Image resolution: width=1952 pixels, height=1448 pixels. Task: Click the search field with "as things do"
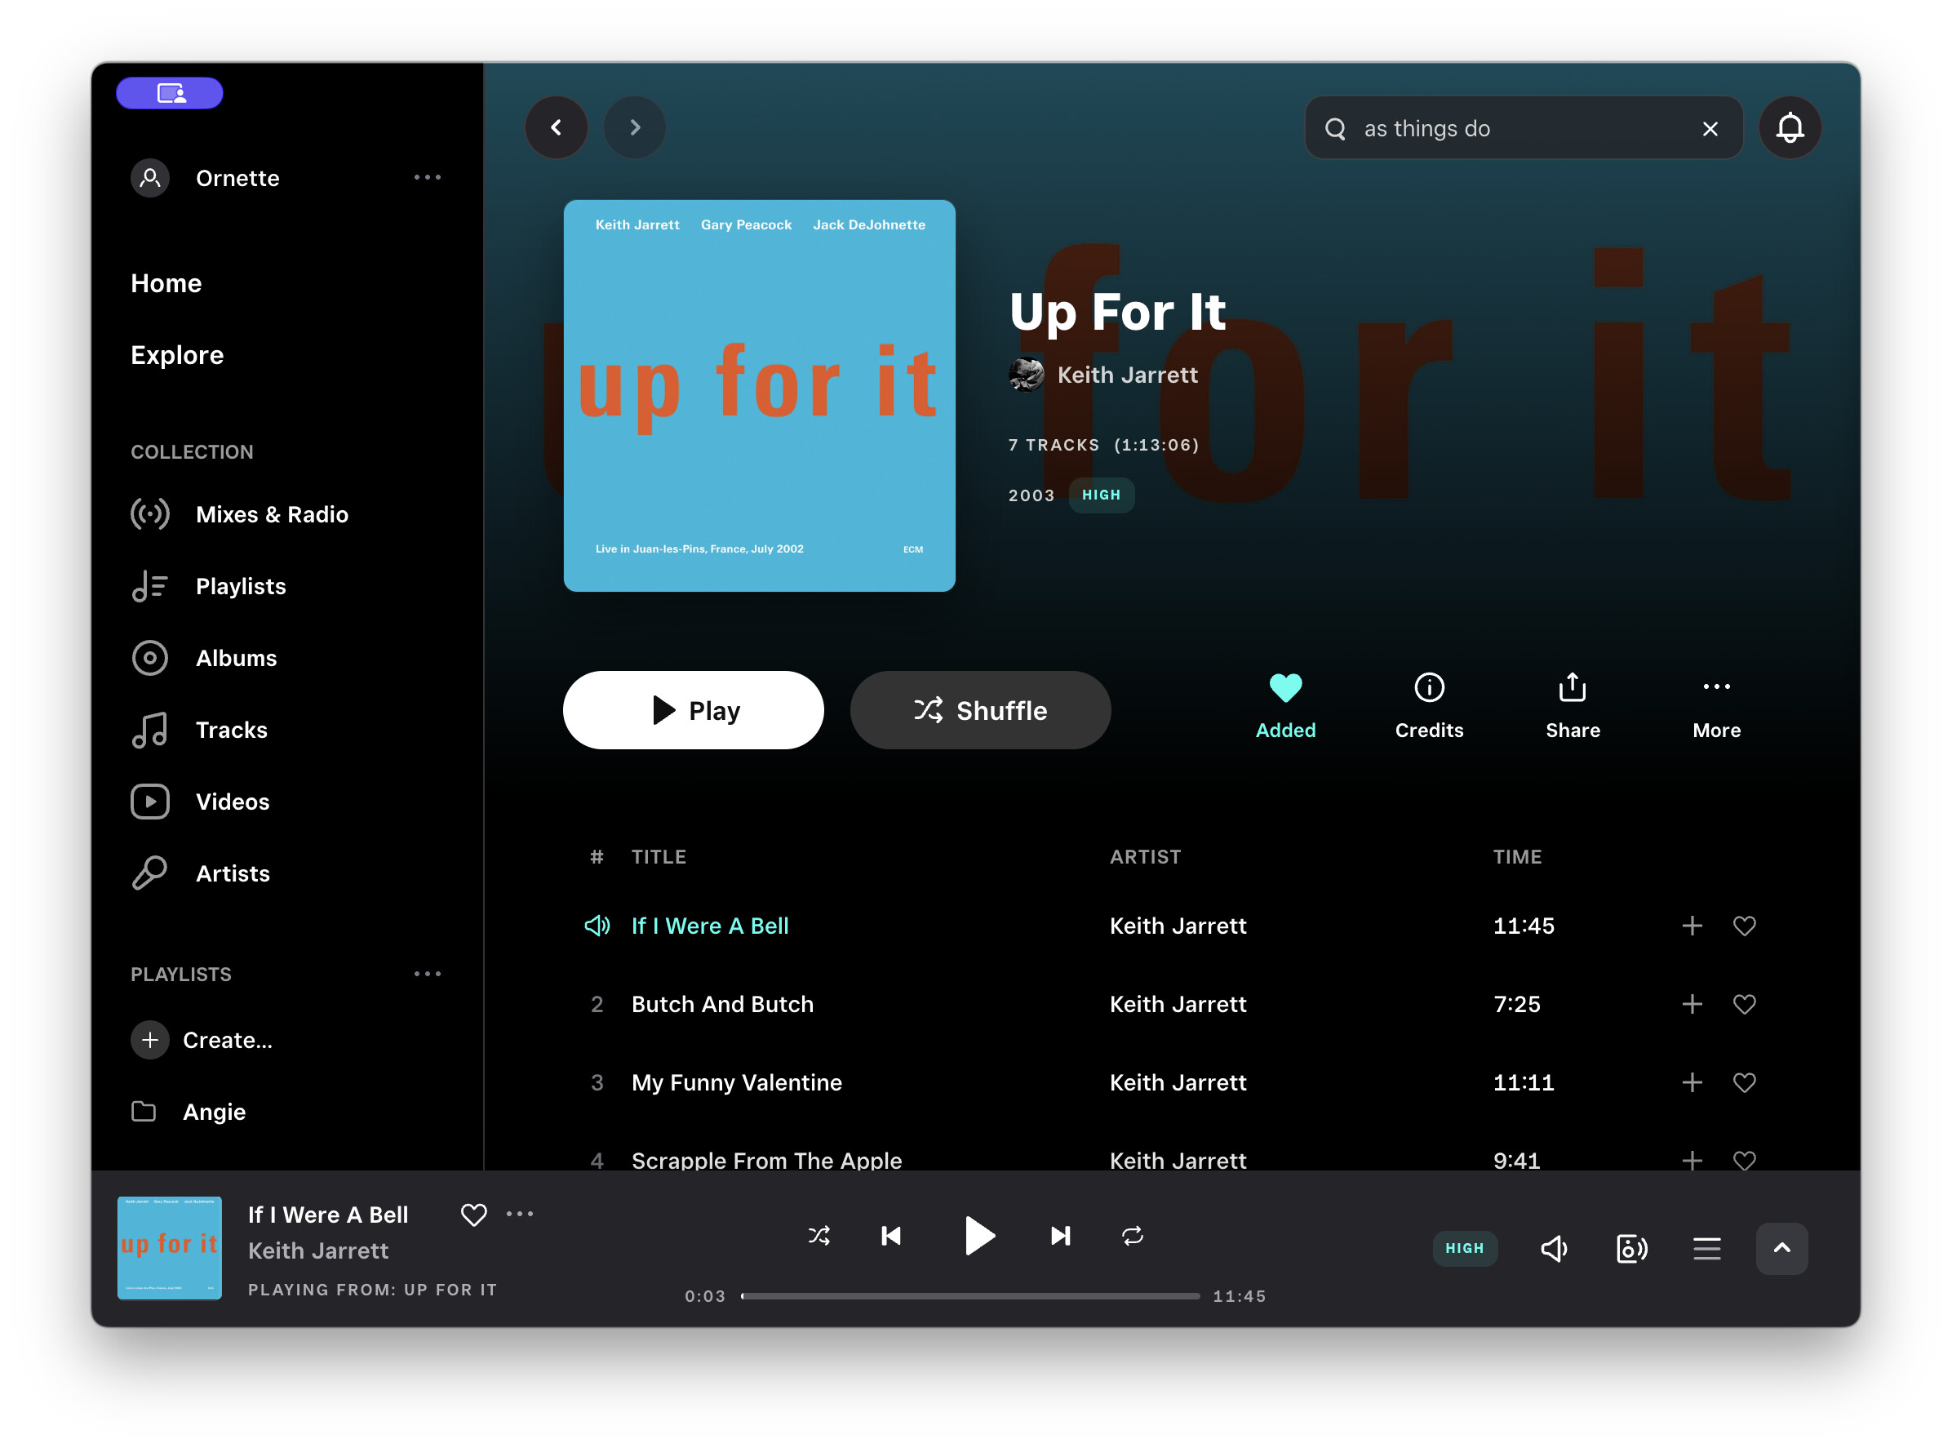tap(1515, 129)
